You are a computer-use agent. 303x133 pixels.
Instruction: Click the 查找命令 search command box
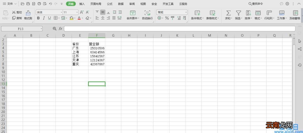(256, 4)
